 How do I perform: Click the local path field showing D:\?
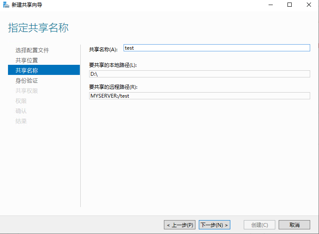click(199, 74)
